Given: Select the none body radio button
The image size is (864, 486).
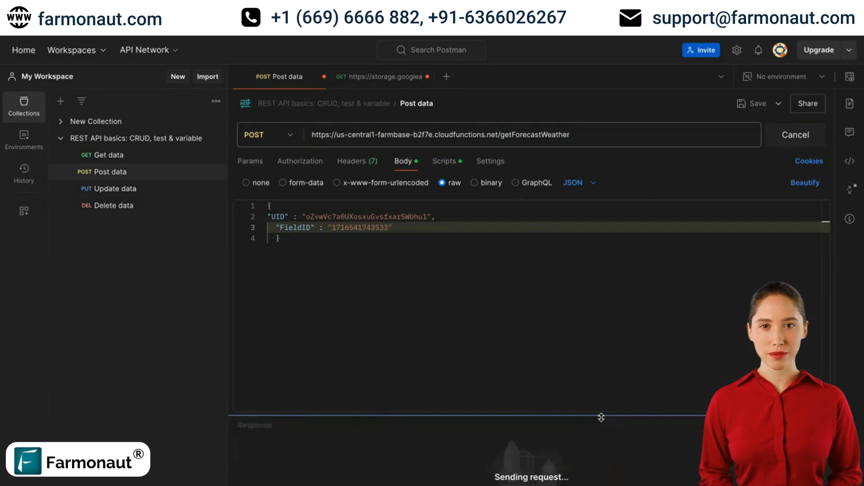Looking at the screenshot, I should pyautogui.click(x=246, y=182).
